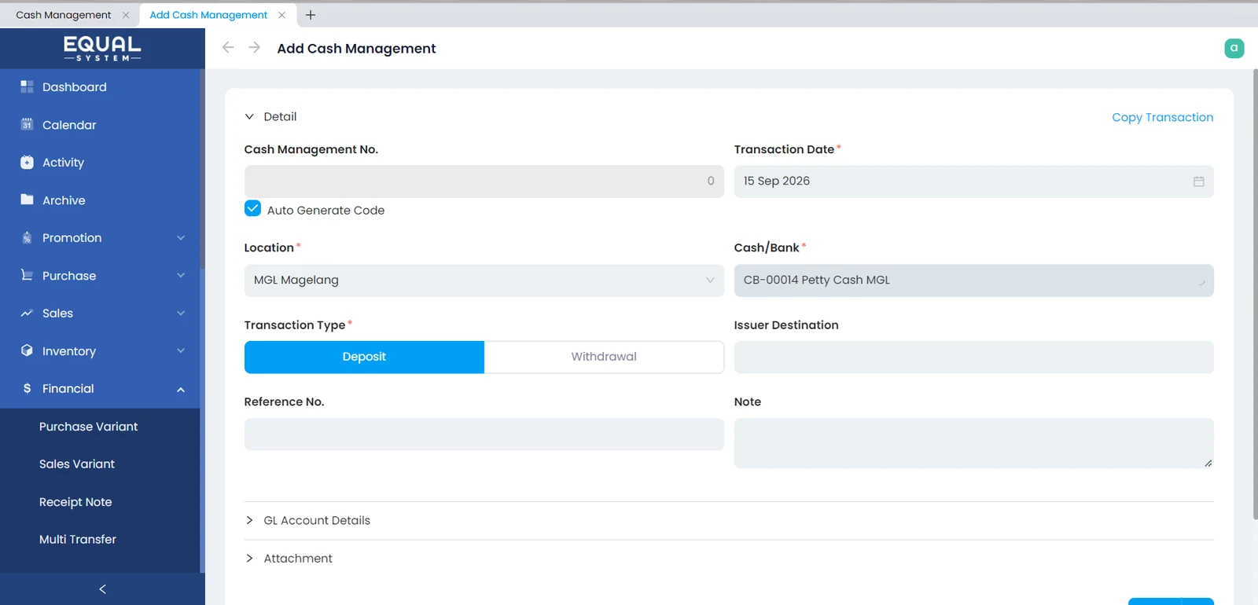
Task: Expand GL Account Details section
Action: pyautogui.click(x=249, y=520)
